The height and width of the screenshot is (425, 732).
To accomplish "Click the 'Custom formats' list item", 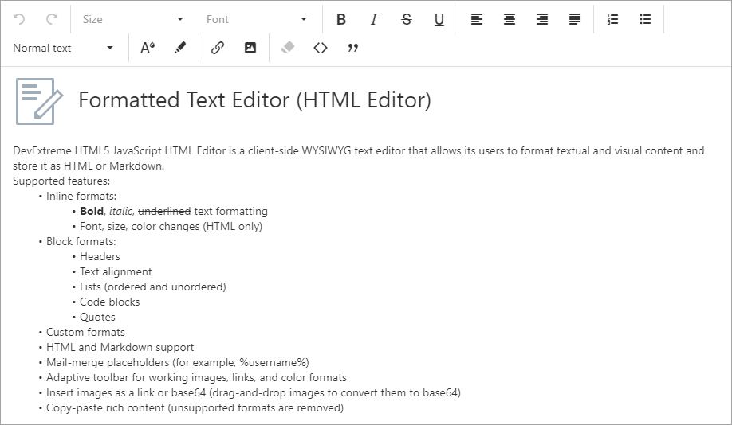I will coord(85,332).
